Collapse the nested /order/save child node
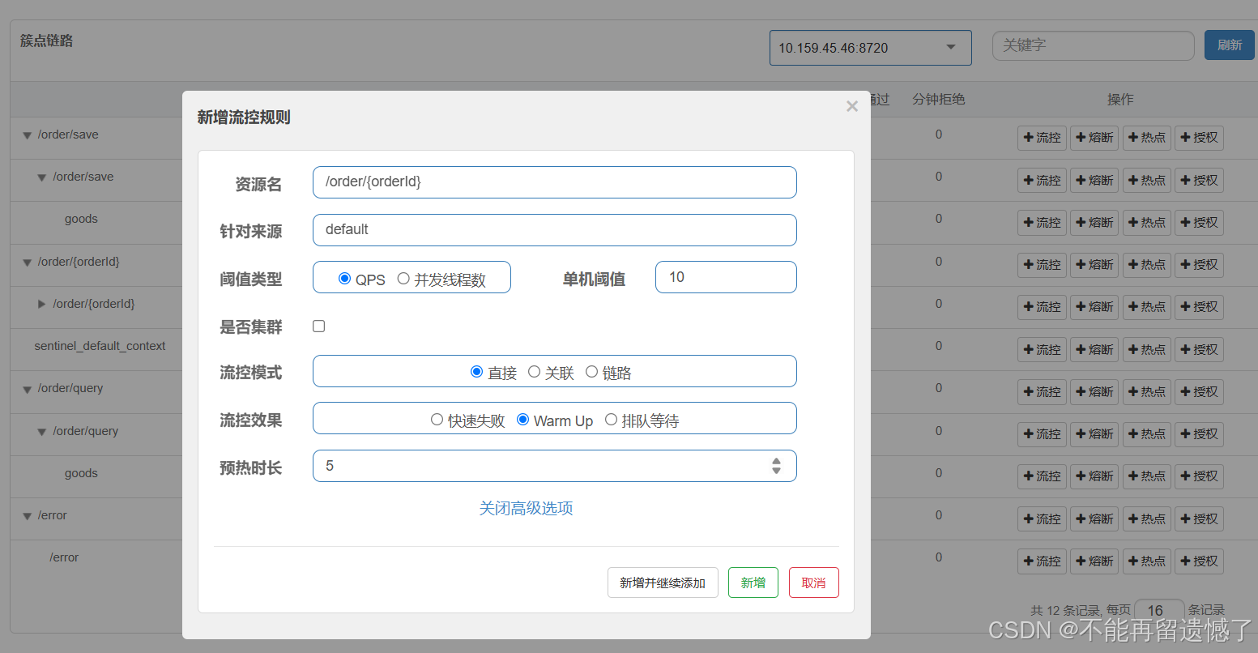The image size is (1258, 653). (42, 178)
